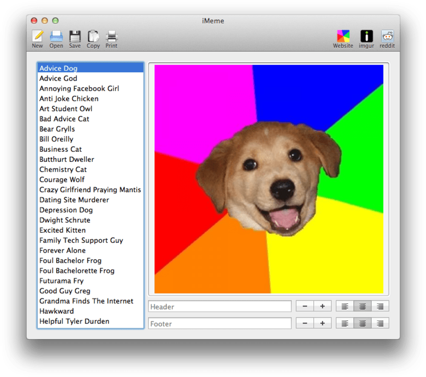Select Crazy Girlfriend Praying Mantis template
This screenshot has width=426, height=377.
point(91,190)
